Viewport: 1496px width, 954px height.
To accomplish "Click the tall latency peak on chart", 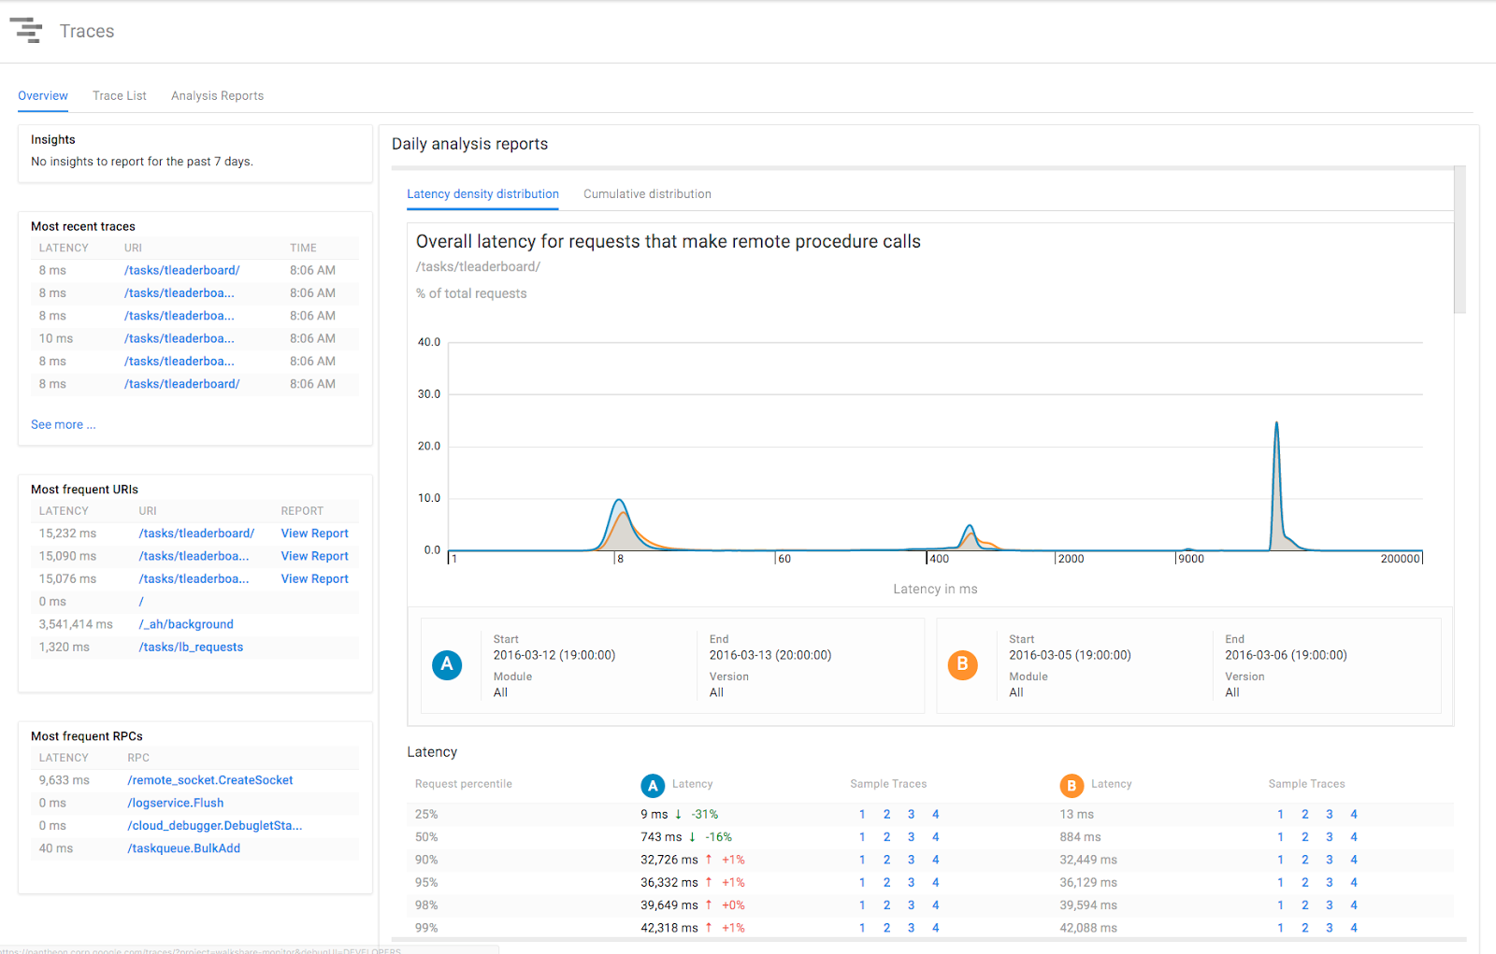I will (1276, 486).
